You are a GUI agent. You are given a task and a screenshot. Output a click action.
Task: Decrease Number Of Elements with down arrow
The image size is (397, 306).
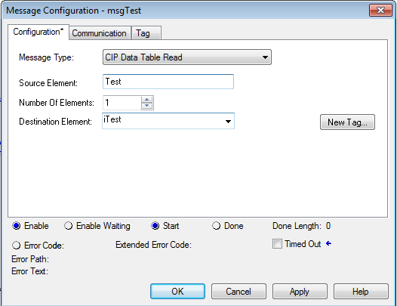click(147, 106)
